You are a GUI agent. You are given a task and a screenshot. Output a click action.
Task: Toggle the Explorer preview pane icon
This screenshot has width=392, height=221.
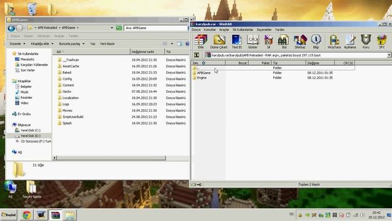point(179,44)
